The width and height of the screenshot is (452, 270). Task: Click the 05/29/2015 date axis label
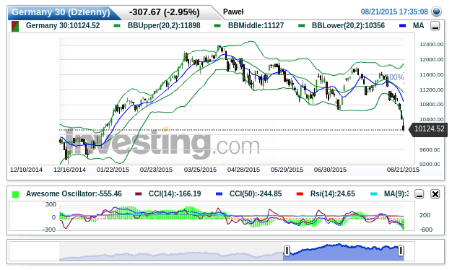click(x=287, y=170)
